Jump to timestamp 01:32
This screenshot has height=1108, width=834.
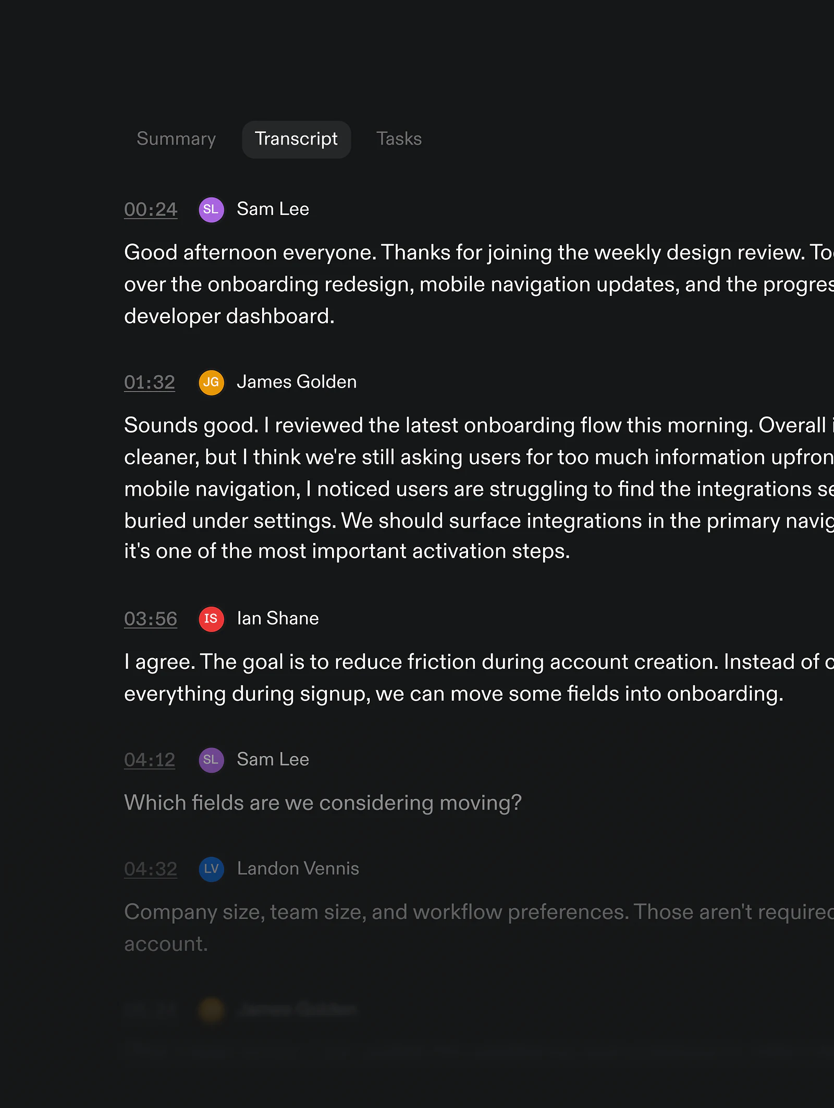(x=150, y=382)
